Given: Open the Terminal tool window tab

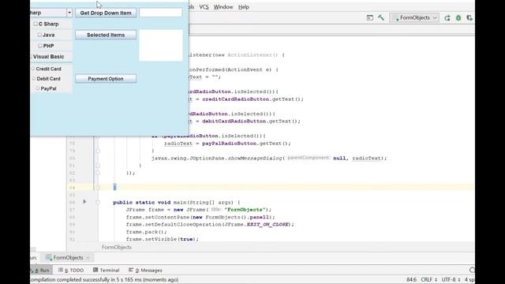Looking at the screenshot, I should coord(107,270).
